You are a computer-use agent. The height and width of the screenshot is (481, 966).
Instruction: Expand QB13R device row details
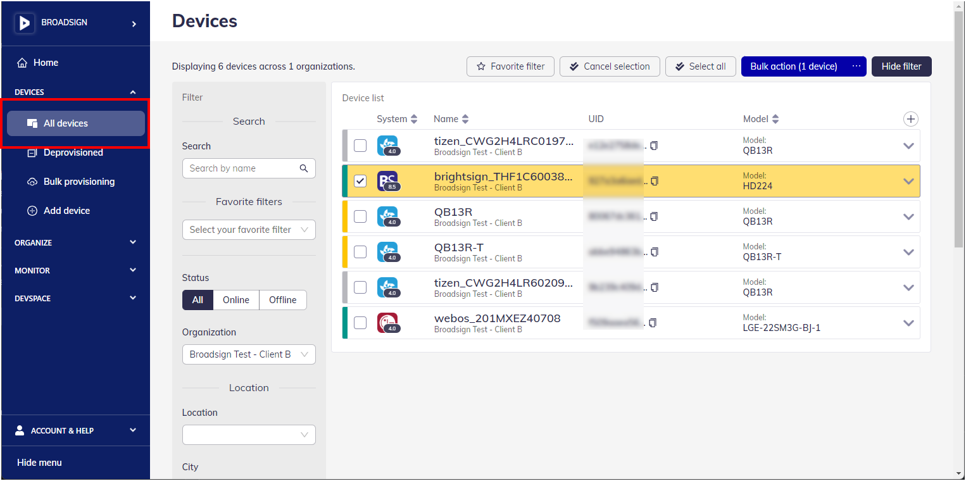pyautogui.click(x=908, y=216)
